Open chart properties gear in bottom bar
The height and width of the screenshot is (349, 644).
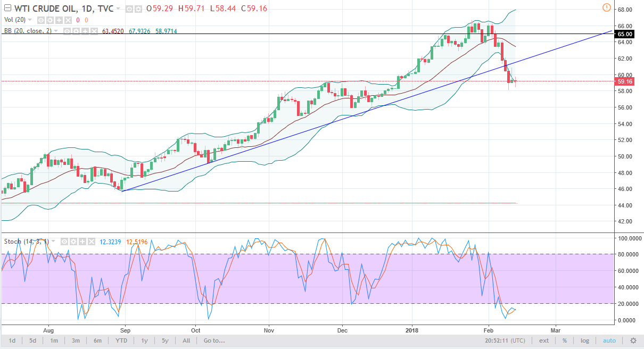click(x=633, y=340)
